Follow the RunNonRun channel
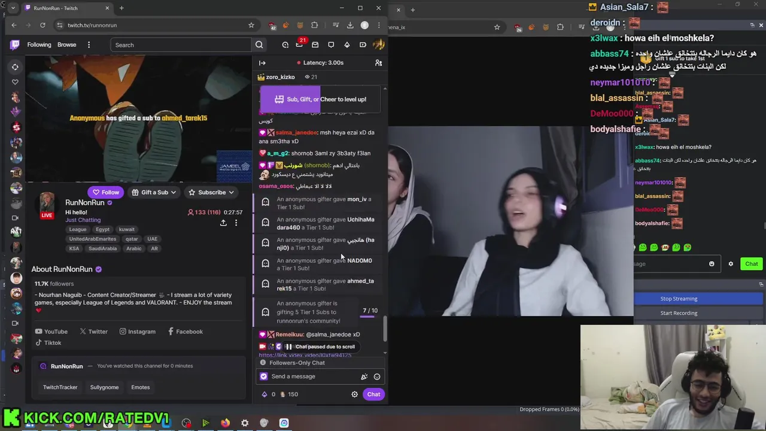Image resolution: width=766 pixels, height=431 pixels. point(105,192)
